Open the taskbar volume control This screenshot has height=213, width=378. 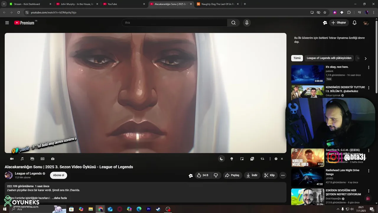point(352,209)
